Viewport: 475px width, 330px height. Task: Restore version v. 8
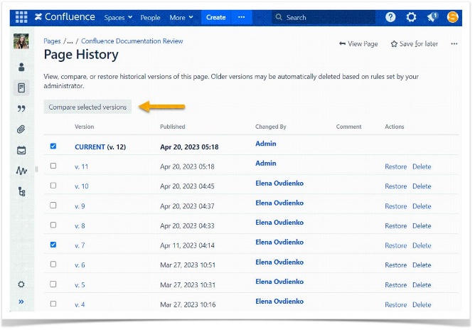click(x=395, y=226)
